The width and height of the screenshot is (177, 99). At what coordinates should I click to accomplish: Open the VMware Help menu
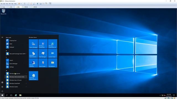tap(15, 4)
